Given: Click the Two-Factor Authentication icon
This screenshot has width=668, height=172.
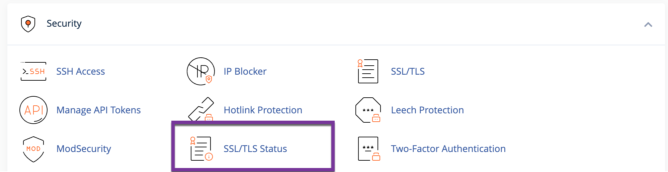Looking at the screenshot, I should [369, 149].
